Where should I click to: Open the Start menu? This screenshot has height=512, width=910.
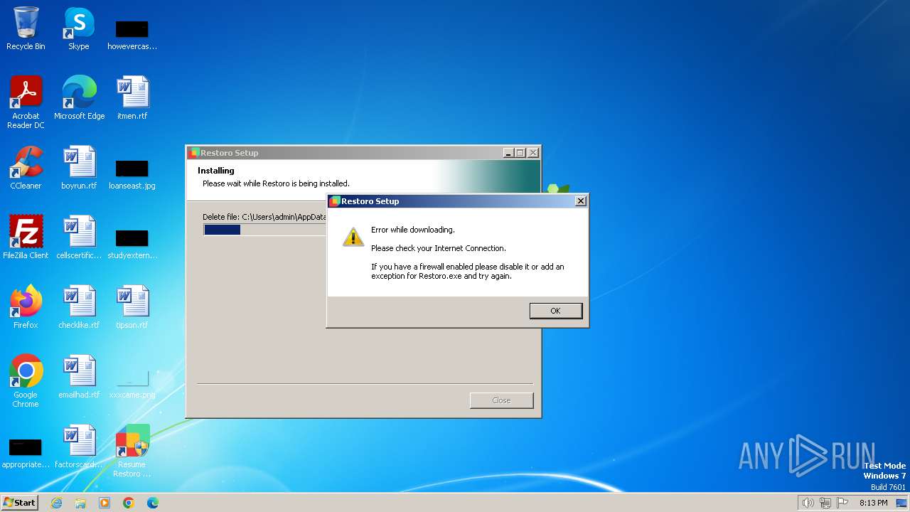19,502
